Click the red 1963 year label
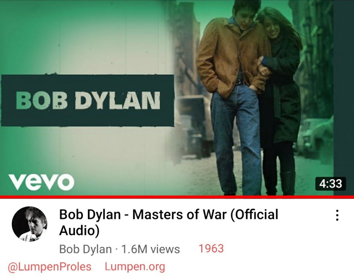 click(x=211, y=248)
